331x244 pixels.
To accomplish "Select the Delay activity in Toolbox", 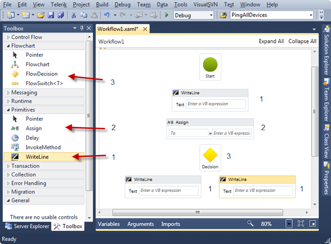I will [32, 138].
